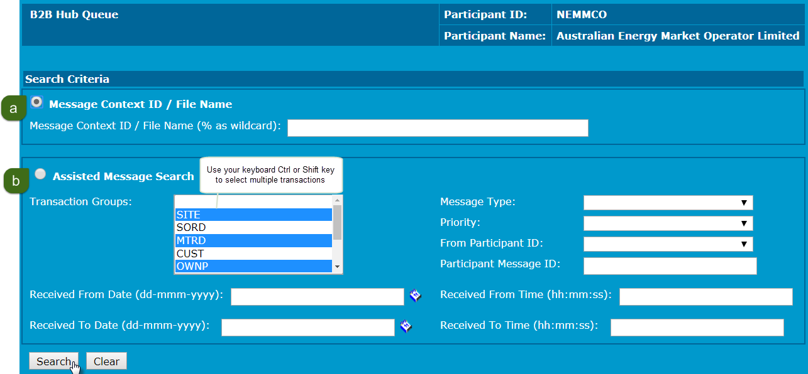
Task: Expand the Message Type dropdown
Action: (x=668, y=203)
